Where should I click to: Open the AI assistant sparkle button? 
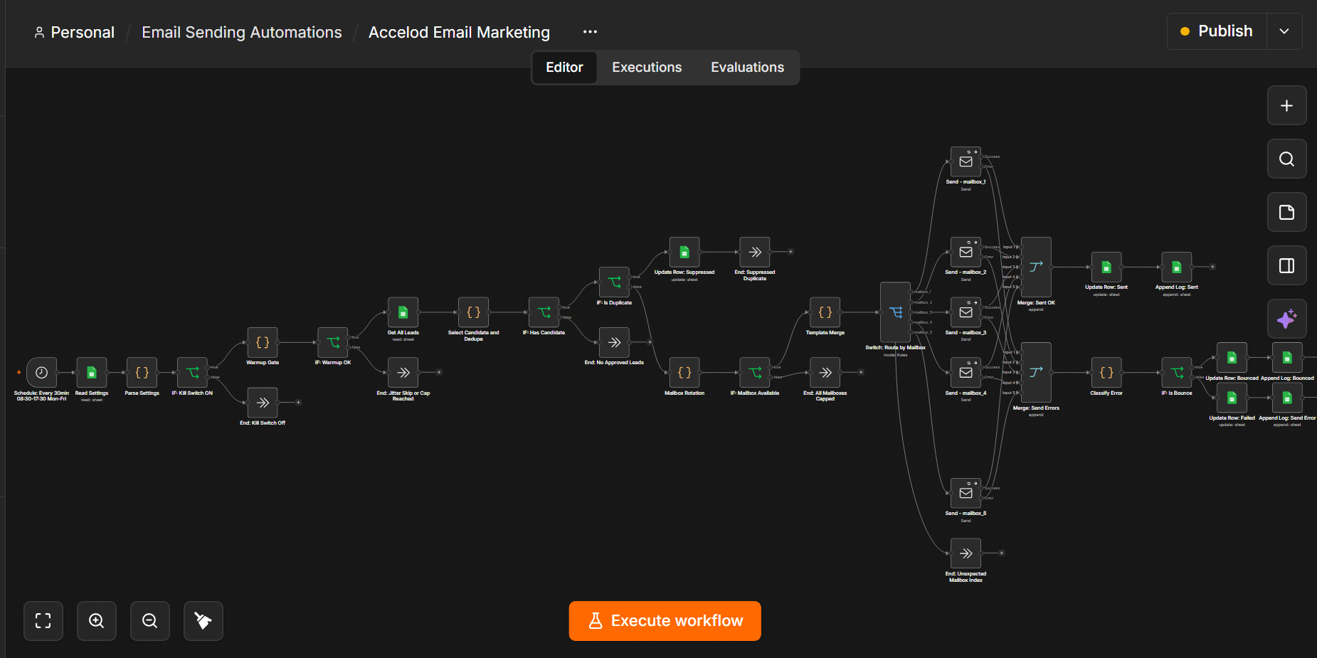coord(1286,319)
